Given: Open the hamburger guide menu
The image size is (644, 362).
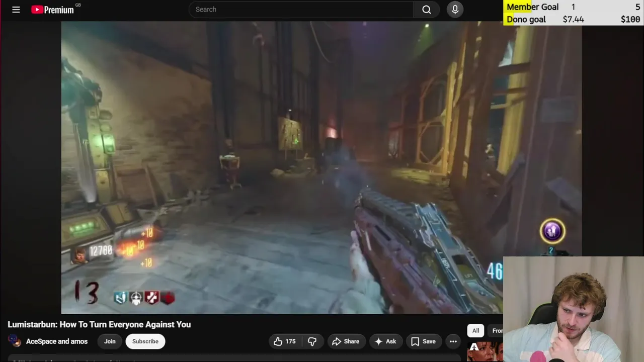Looking at the screenshot, I should click(x=16, y=10).
